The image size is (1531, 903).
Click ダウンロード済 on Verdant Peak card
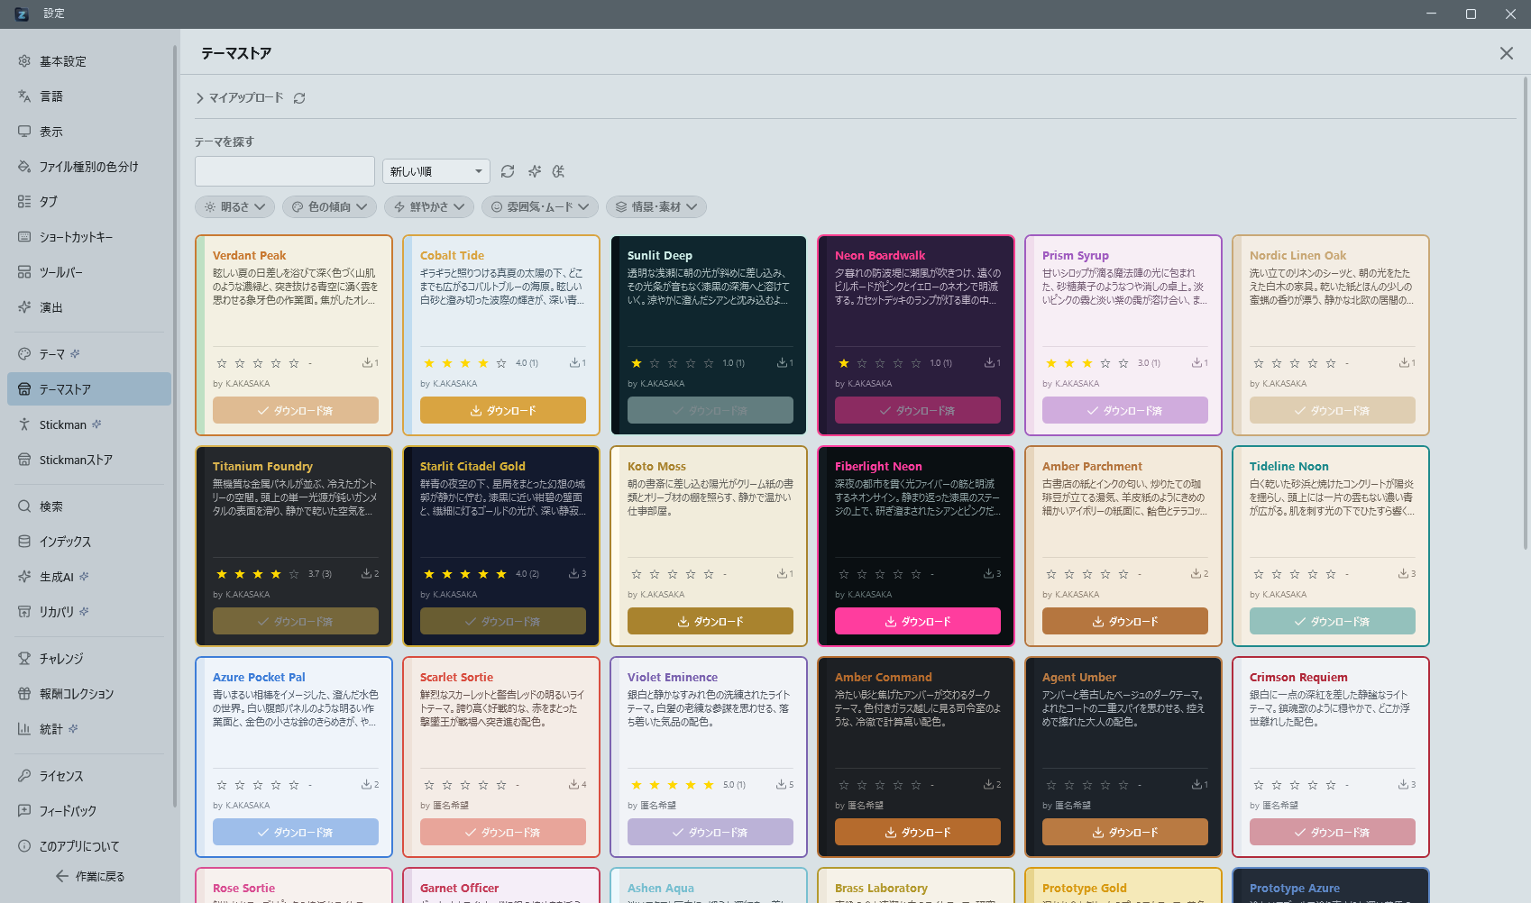click(x=296, y=410)
